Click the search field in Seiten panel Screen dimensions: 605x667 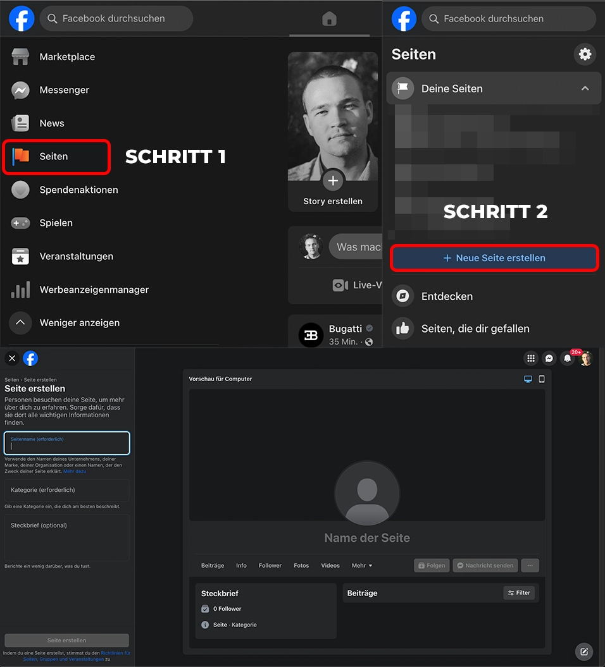(x=509, y=19)
